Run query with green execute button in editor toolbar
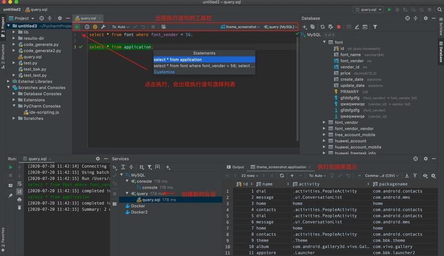The width and height of the screenshot is (444, 256). 77,27
